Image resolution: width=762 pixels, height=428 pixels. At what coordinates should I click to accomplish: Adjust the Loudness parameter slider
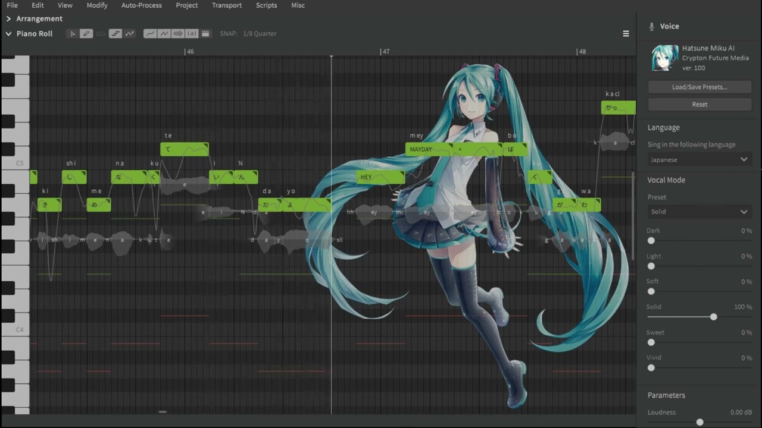(x=699, y=422)
